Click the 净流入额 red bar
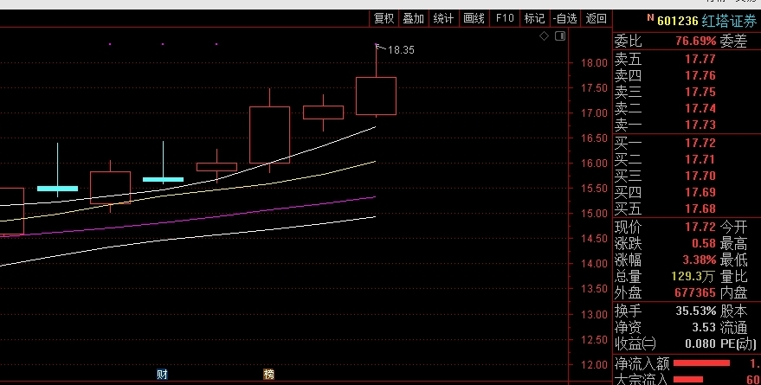Viewport: 761px width, 385px height. tap(701, 363)
